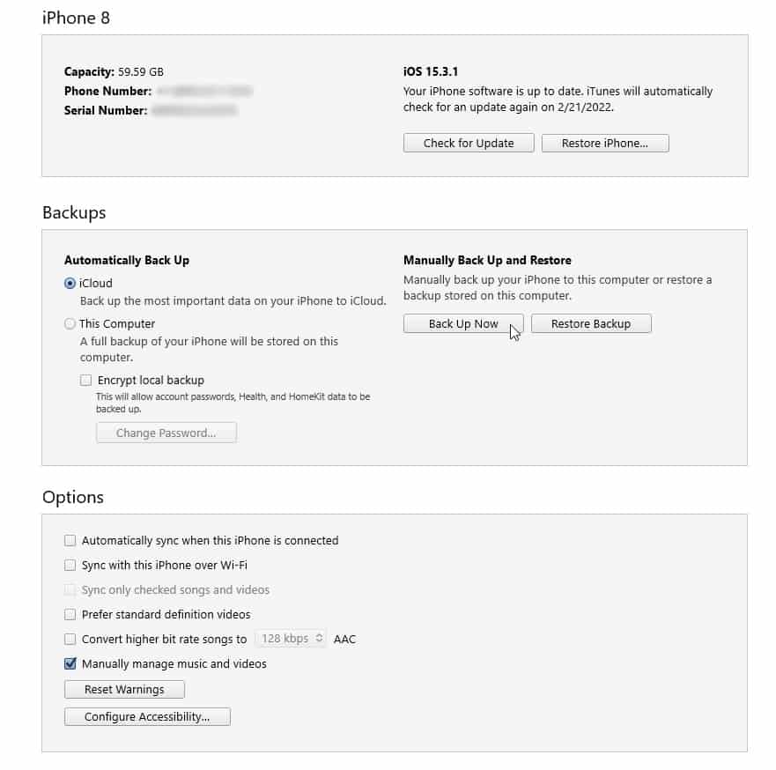This screenshot has height=770, width=776.
Task: Open Configure Accessibility settings
Action: pyautogui.click(x=147, y=717)
